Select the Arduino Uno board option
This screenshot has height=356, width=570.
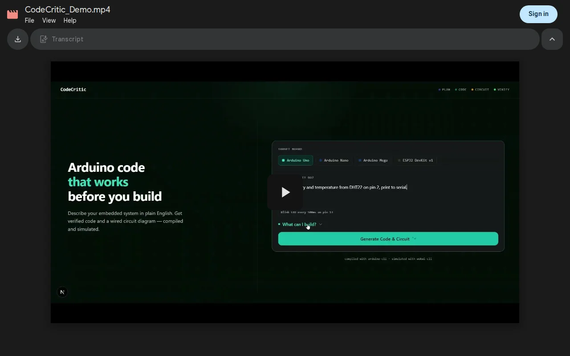pyautogui.click(x=296, y=160)
